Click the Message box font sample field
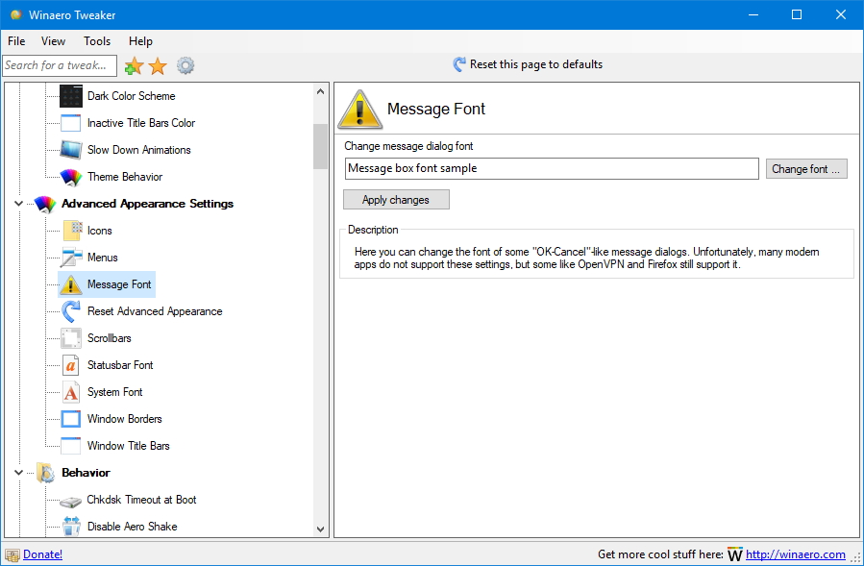Image resolution: width=864 pixels, height=566 pixels. [552, 168]
